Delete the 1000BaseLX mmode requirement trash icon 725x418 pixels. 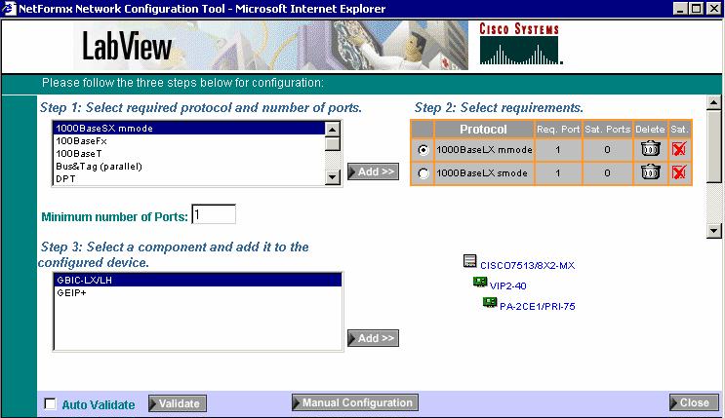coord(649,149)
